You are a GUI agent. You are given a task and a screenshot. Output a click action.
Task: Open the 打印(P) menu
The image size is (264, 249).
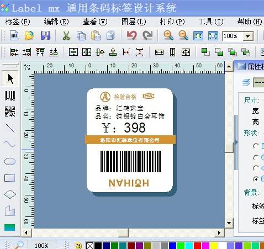pos(172,22)
